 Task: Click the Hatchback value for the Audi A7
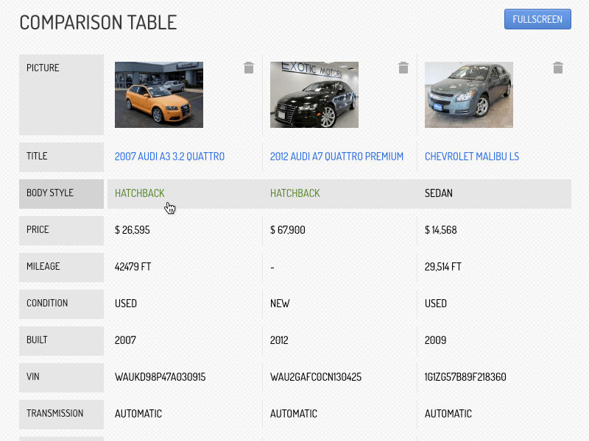295,193
